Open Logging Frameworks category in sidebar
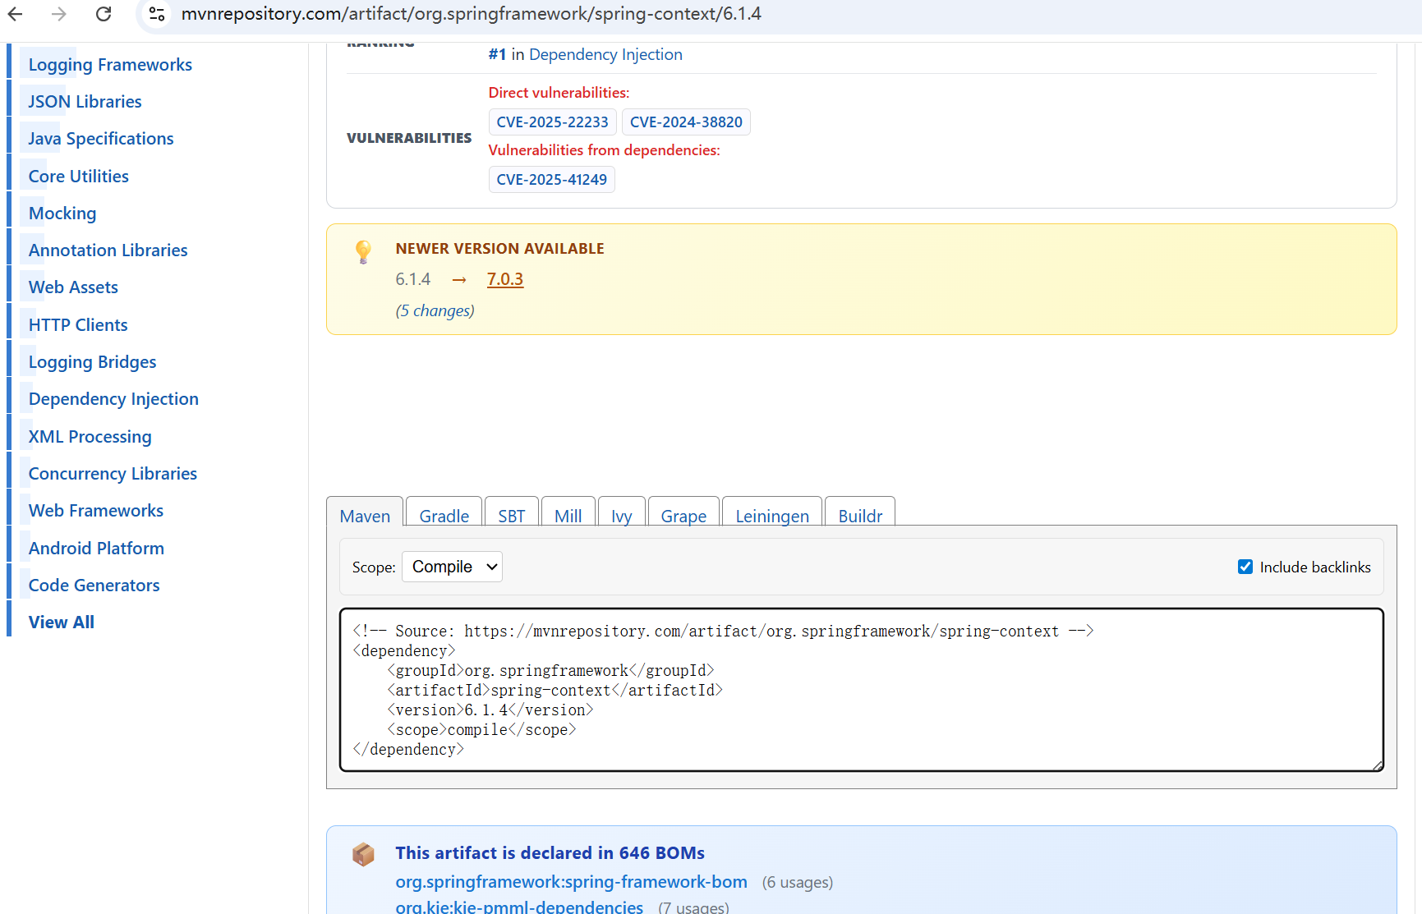The height and width of the screenshot is (914, 1422). (x=110, y=65)
